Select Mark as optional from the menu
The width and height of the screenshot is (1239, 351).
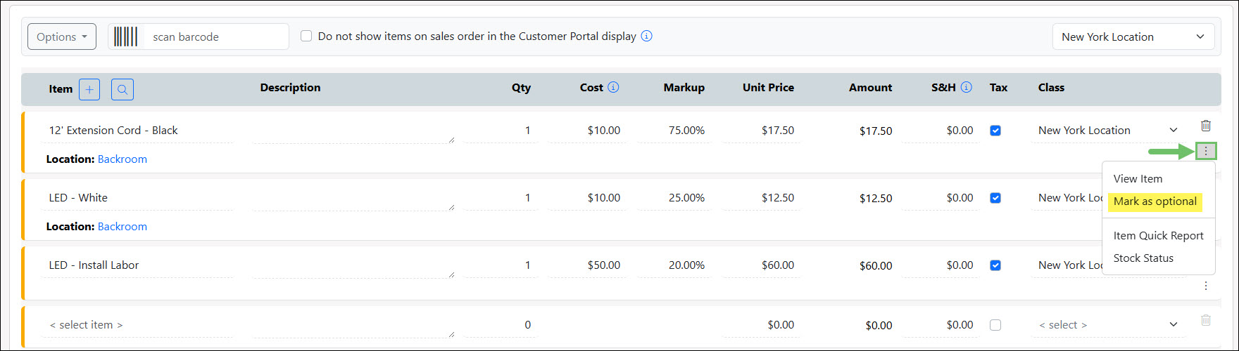click(1155, 201)
